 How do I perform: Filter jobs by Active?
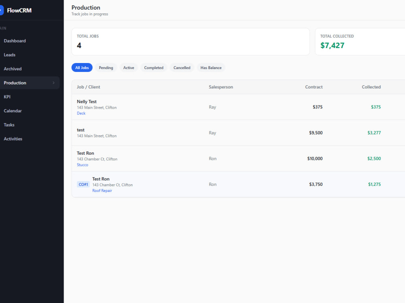[x=129, y=67]
